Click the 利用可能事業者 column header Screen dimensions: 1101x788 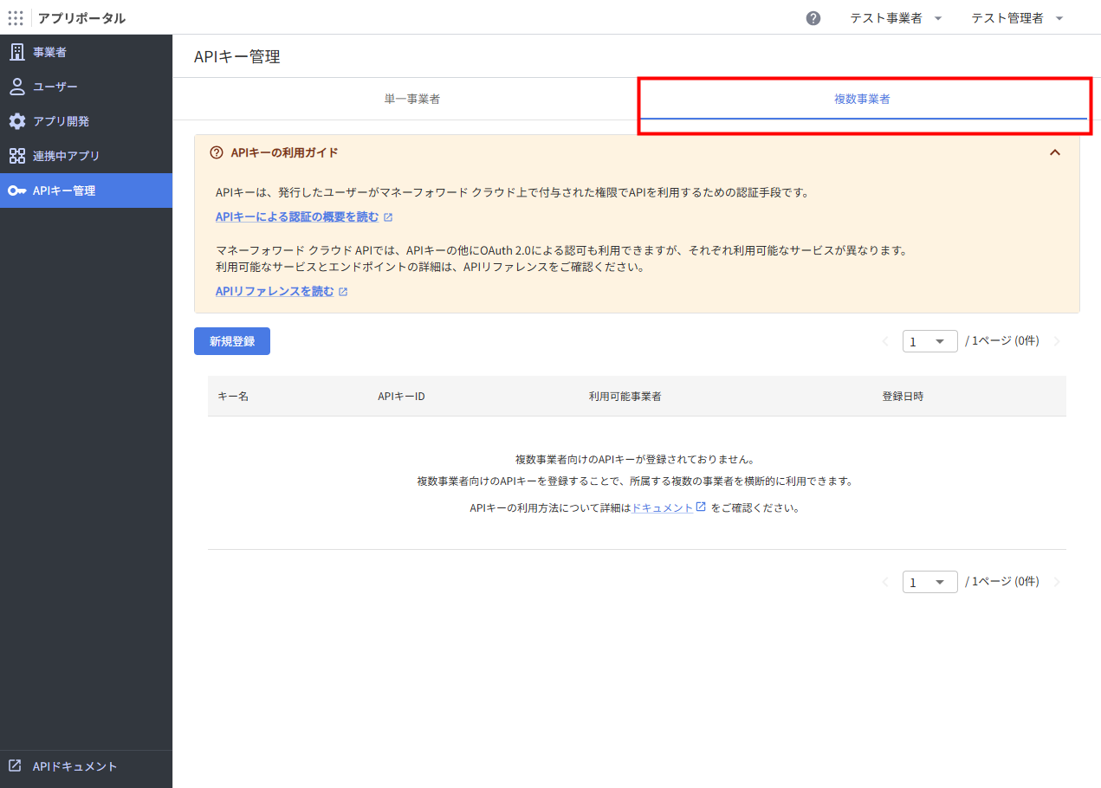point(625,396)
